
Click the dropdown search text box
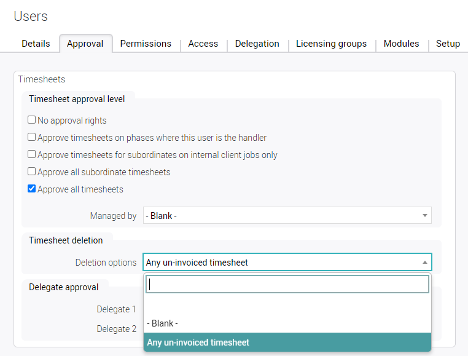287,285
